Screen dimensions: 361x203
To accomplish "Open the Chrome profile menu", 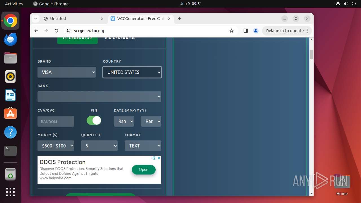I will click(256, 31).
